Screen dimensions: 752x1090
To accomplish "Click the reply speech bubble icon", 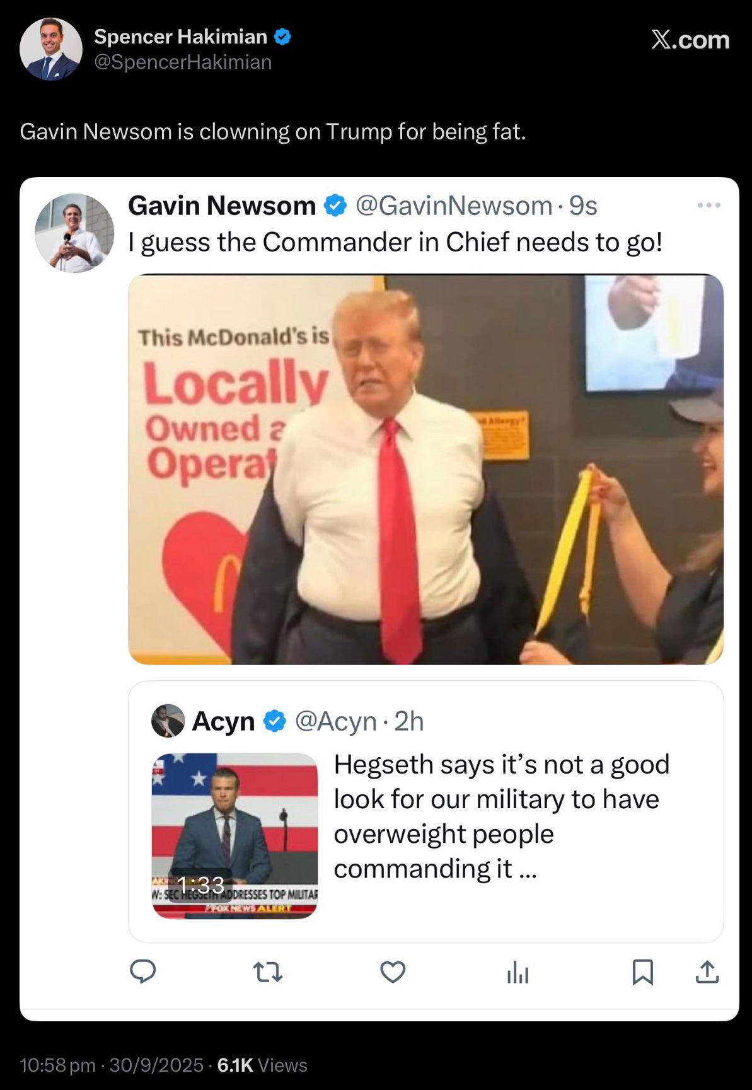I will [x=143, y=971].
